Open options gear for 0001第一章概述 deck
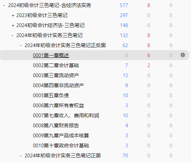 183,55
